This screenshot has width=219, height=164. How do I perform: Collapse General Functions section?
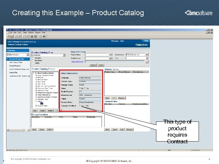8,59
